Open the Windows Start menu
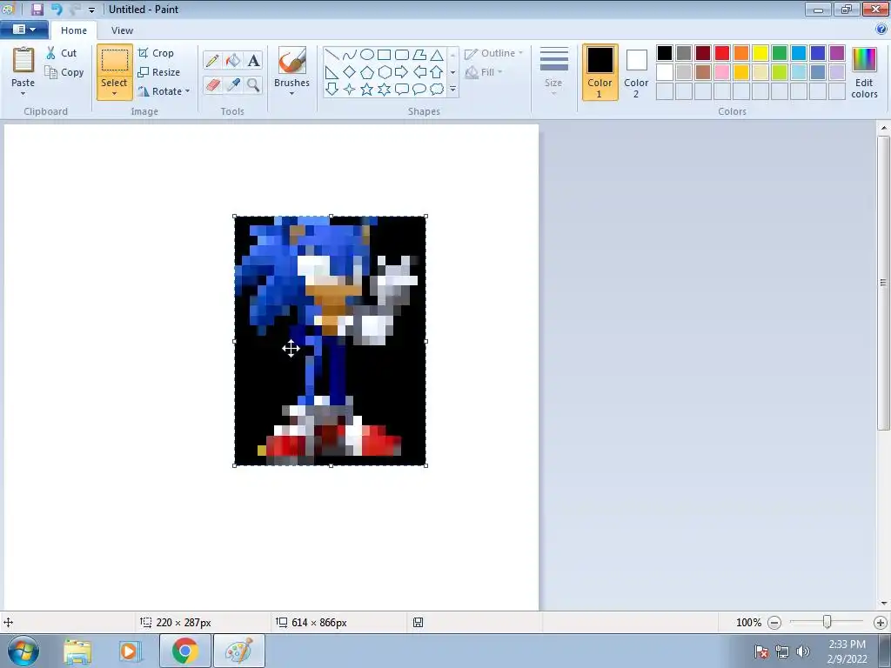The image size is (891, 668). [x=23, y=651]
